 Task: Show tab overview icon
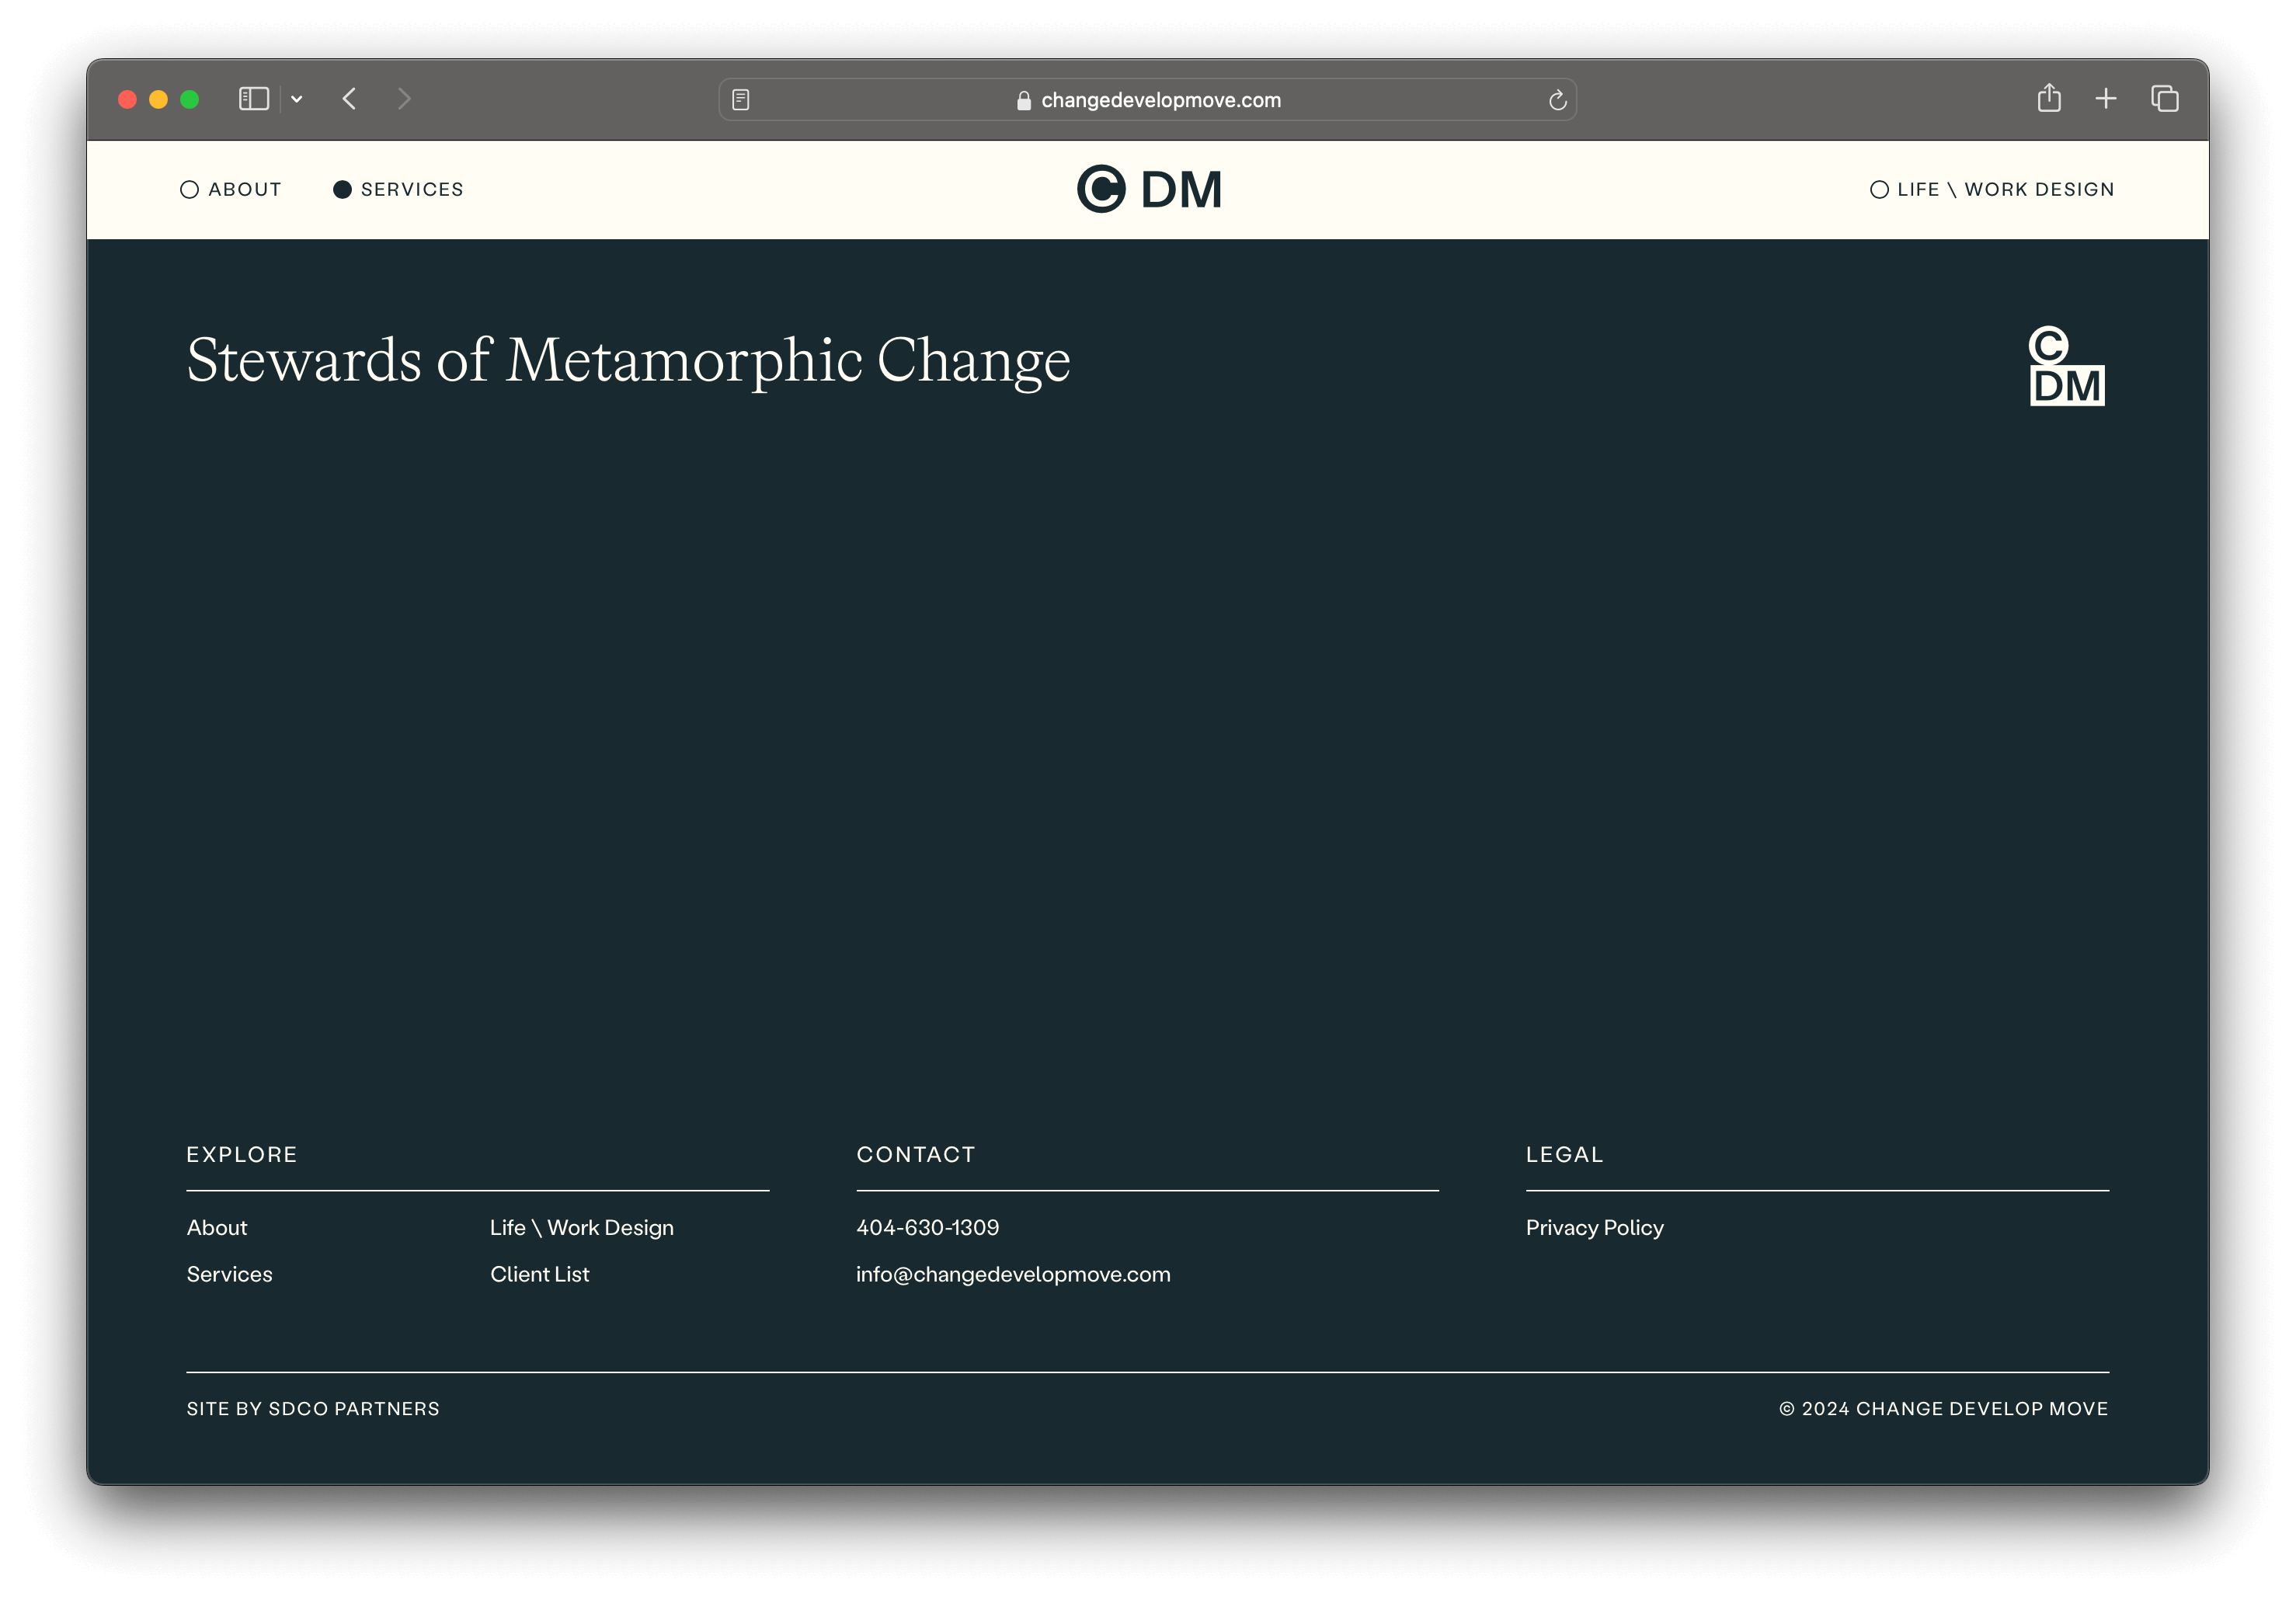(2165, 98)
